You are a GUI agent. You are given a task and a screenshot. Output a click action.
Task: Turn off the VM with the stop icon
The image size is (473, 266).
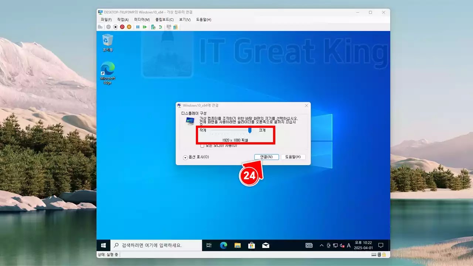pyautogui.click(x=115, y=27)
